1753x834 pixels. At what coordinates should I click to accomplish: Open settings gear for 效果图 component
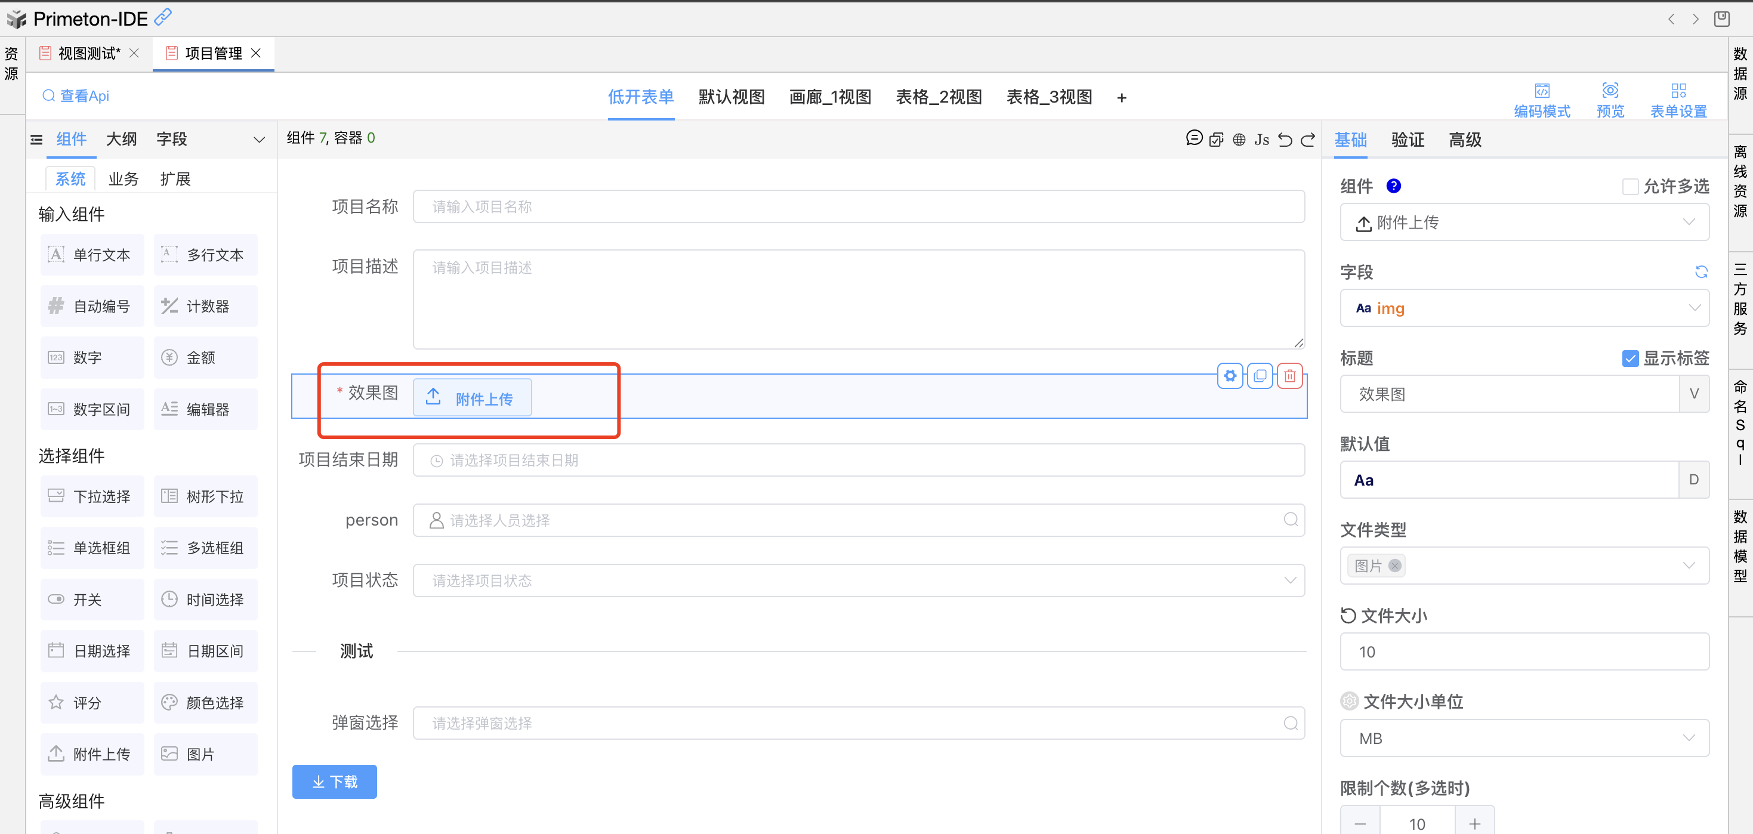(x=1230, y=375)
